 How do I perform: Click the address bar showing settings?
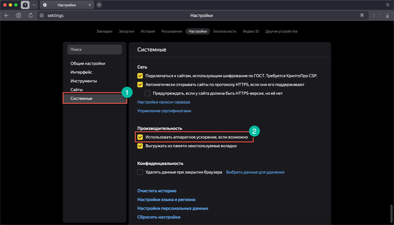click(x=203, y=15)
